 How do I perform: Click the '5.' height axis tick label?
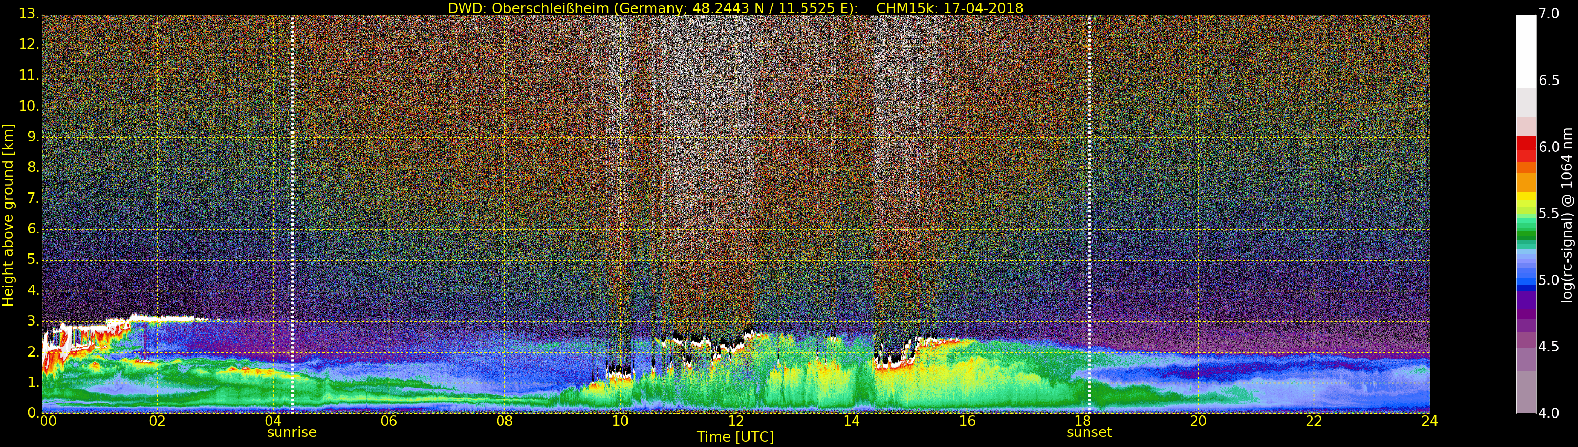(33, 260)
